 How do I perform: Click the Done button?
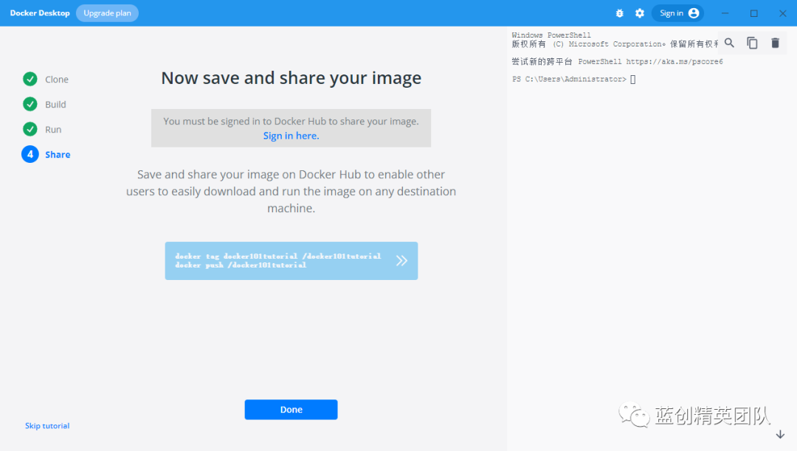(291, 410)
